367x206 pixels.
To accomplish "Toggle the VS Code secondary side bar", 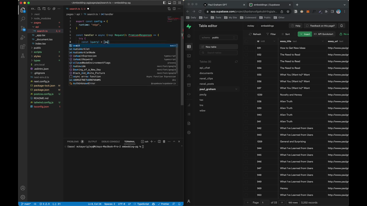I will [x=174, y=3].
